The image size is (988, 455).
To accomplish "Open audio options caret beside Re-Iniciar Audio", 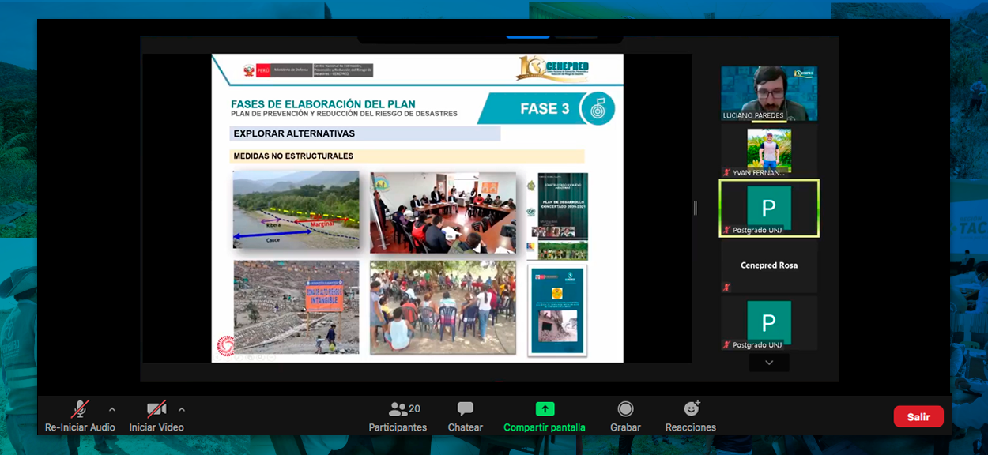I will tap(112, 409).
